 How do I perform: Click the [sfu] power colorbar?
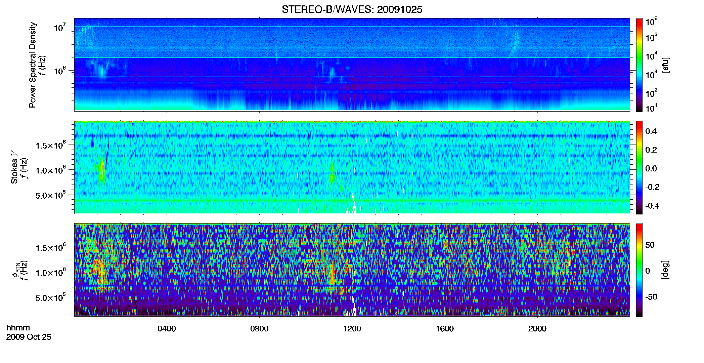click(639, 65)
